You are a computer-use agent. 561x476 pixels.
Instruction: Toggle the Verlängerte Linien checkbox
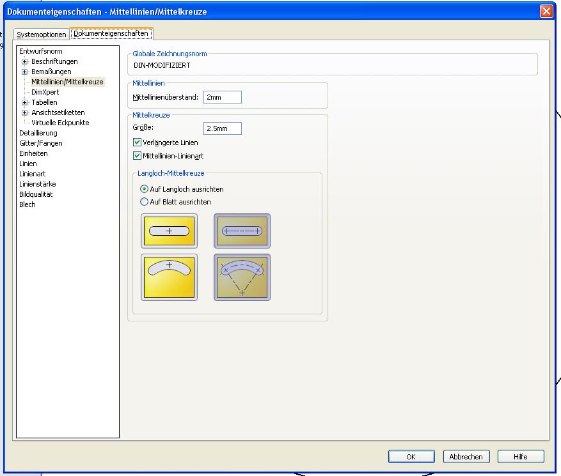tap(137, 142)
